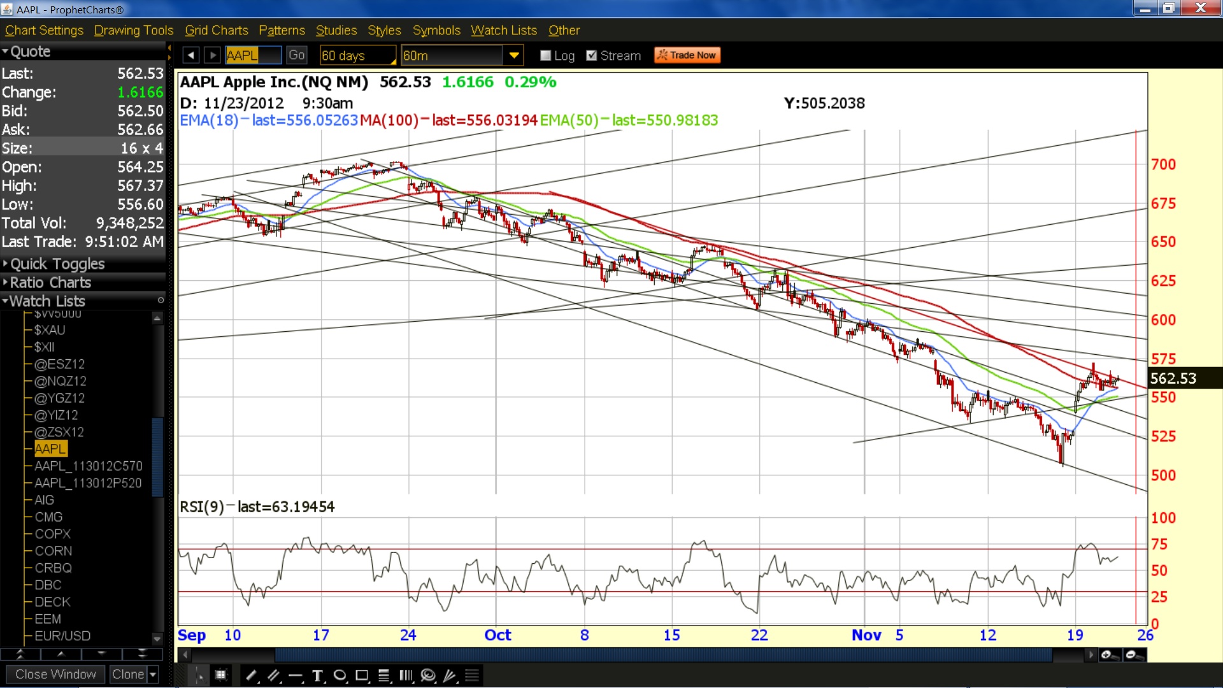This screenshot has height=688, width=1223.
Task: Toggle the Stream checkbox
Action: (592, 55)
